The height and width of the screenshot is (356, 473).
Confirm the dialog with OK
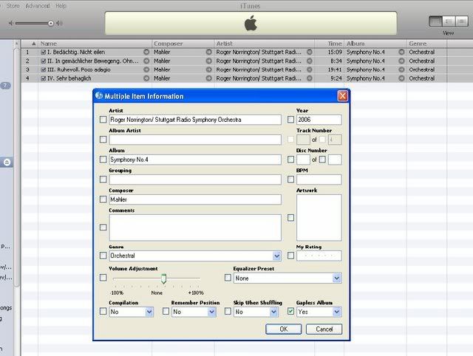(284, 329)
